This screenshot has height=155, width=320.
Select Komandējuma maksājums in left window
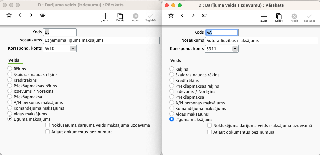click(9, 108)
